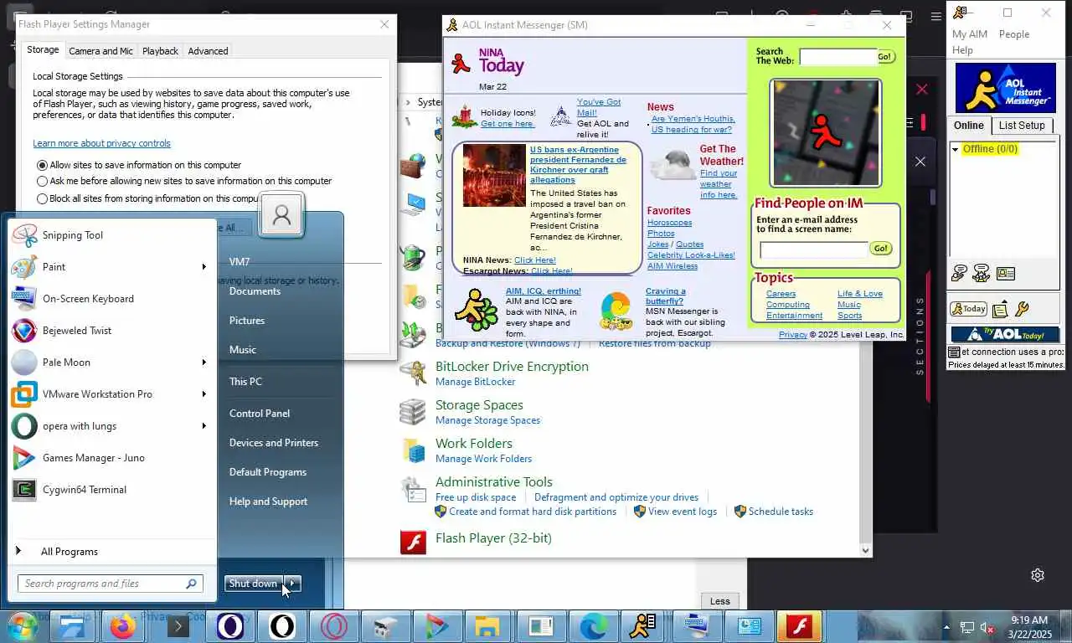This screenshot has height=643, width=1072.
Task: Select Ask me before allowing new sites
Action: pyautogui.click(x=43, y=181)
